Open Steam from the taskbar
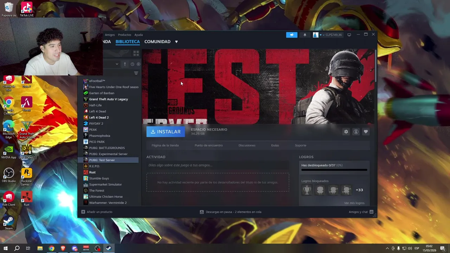The image size is (450, 253). coord(109,248)
